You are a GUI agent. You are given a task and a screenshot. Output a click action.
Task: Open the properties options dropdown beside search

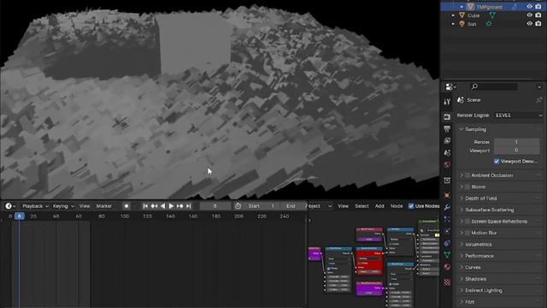(539, 86)
